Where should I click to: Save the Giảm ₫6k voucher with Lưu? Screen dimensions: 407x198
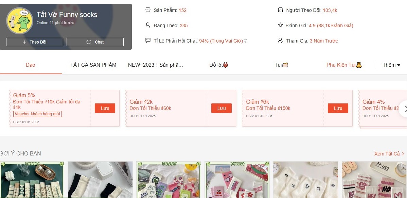338,108
